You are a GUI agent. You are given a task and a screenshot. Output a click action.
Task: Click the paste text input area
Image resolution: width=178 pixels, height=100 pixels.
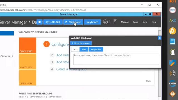[x=116, y=59]
